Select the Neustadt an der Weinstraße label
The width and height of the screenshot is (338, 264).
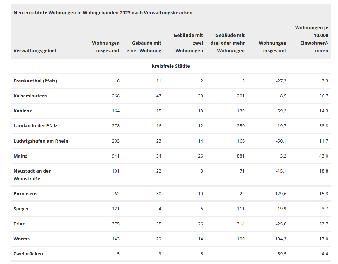point(32,175)
